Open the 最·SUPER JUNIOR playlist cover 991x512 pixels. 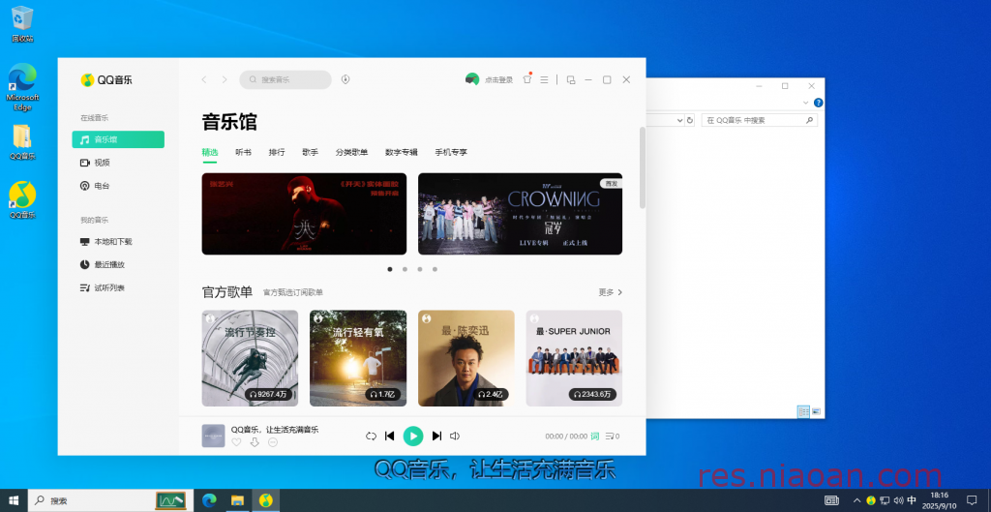[575, 358]
